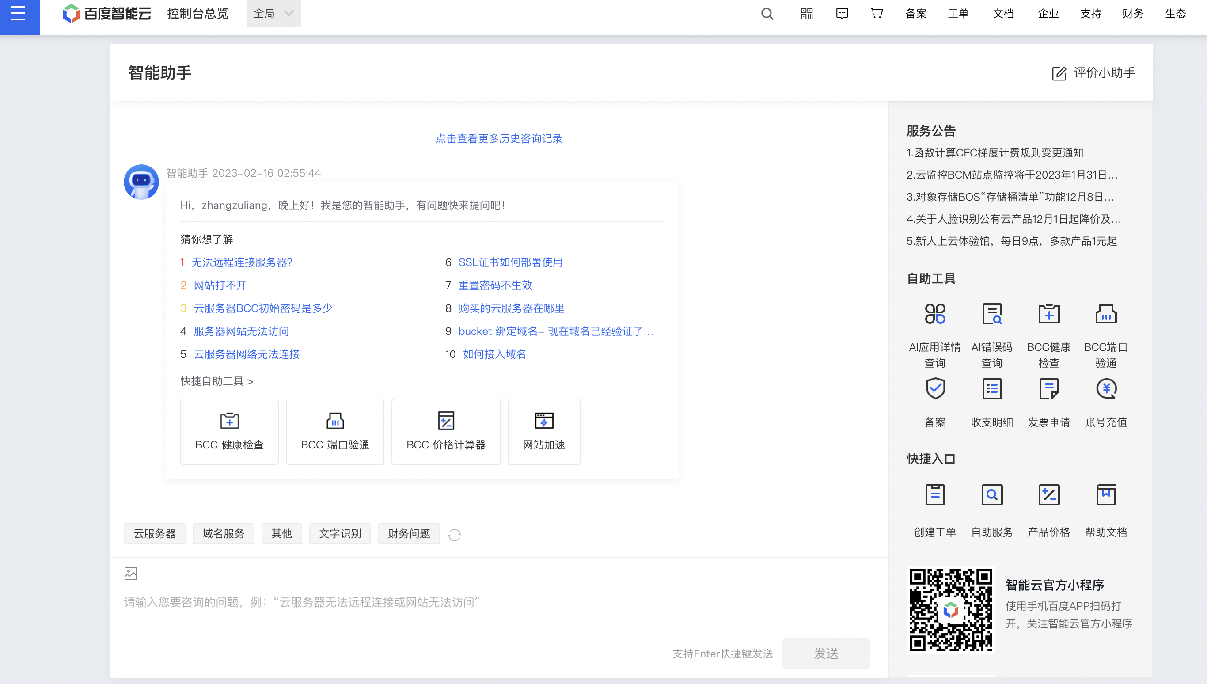Refresh the suggested topic tags

point(454,535)
